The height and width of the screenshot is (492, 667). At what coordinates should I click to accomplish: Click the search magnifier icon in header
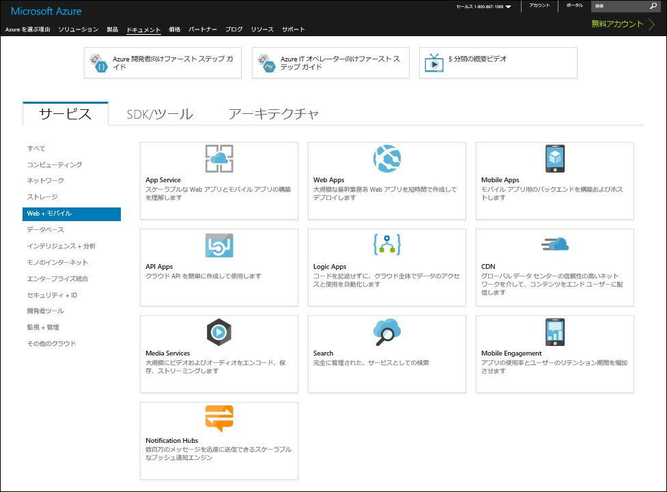click(653, 6)
